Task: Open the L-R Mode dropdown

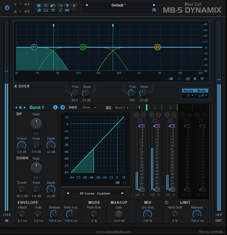Action: click(202, 95)
